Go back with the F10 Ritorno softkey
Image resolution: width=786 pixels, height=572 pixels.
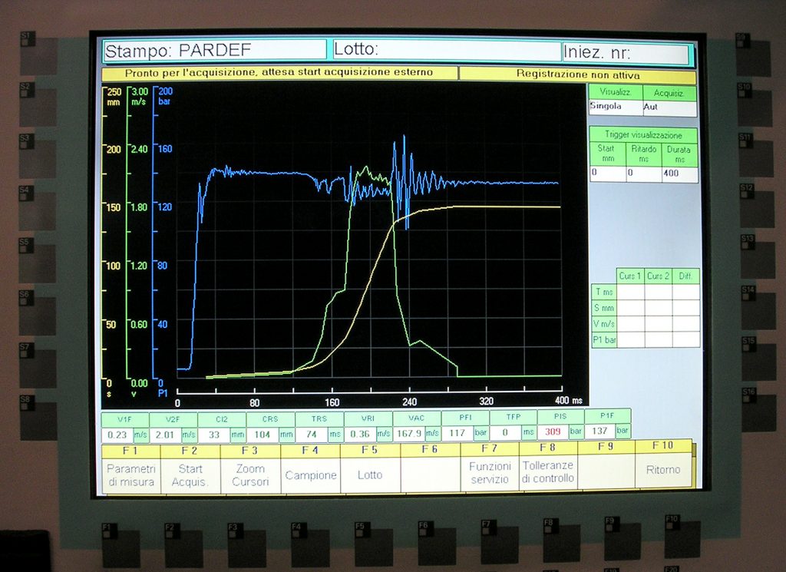pyautogui.click(x=664, y=469)
